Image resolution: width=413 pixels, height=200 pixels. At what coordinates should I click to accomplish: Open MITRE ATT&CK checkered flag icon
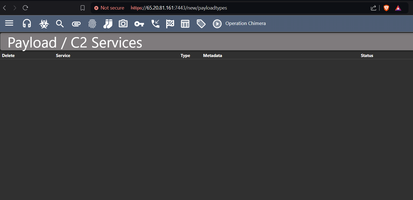coord(170,24)
